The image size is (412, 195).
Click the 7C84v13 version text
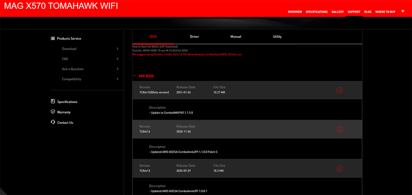145,171
